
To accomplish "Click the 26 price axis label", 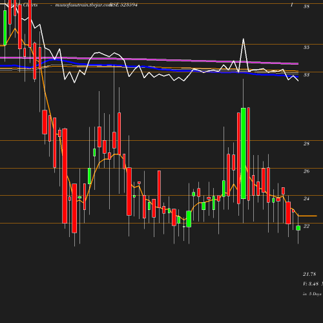I will coord(306,171).
